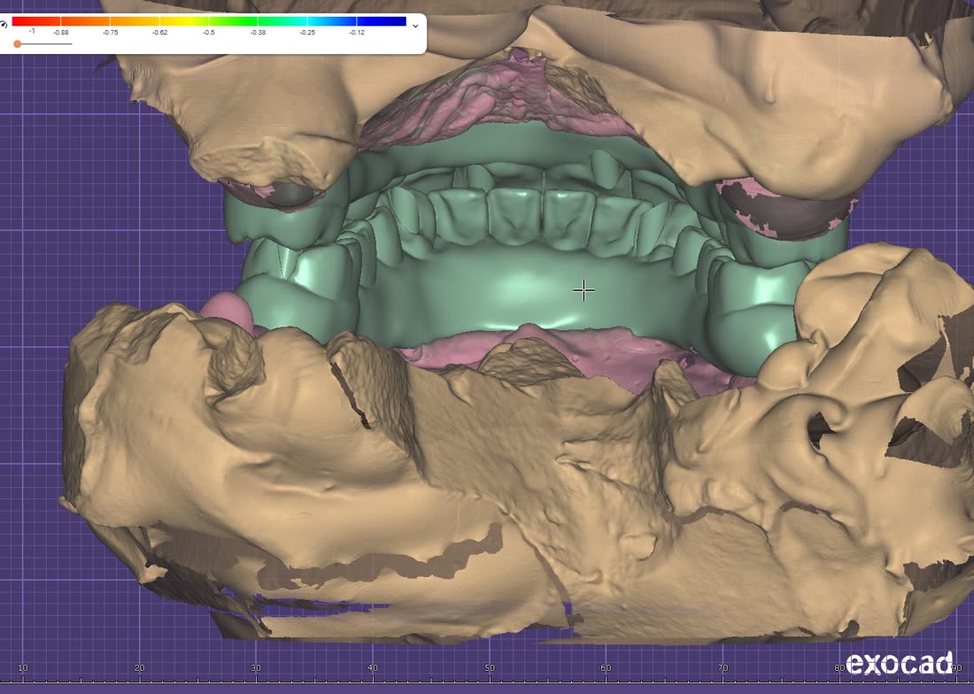
Task: Click the "-0.38" scale label
Action: point(258,32)
